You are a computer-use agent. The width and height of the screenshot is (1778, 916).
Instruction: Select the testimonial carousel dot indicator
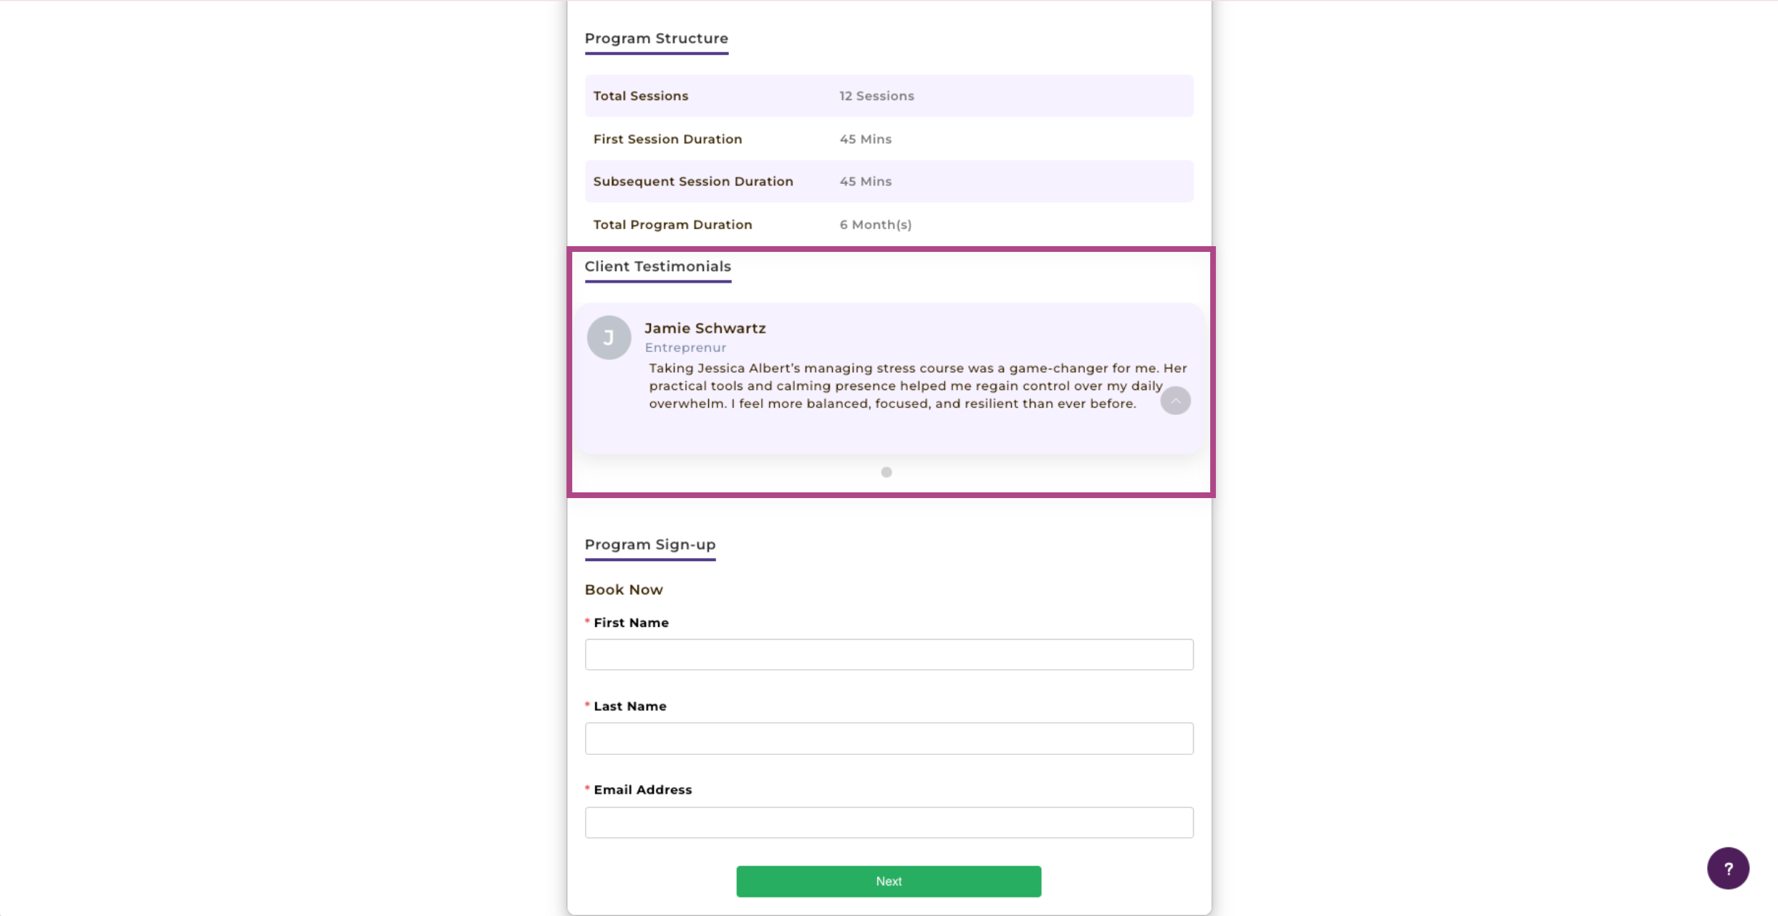[886, 472]
